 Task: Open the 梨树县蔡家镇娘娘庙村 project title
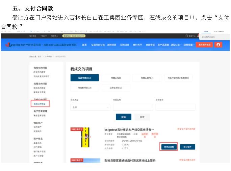point(130,161)
